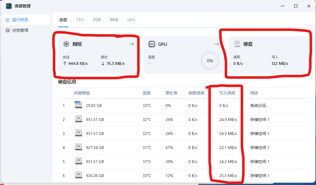Click the app logo in the title bar

tap(9, 6)
